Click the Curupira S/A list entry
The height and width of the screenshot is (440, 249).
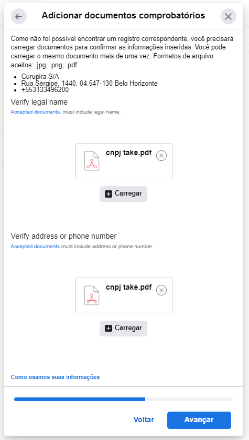click(x=40, y=77)
